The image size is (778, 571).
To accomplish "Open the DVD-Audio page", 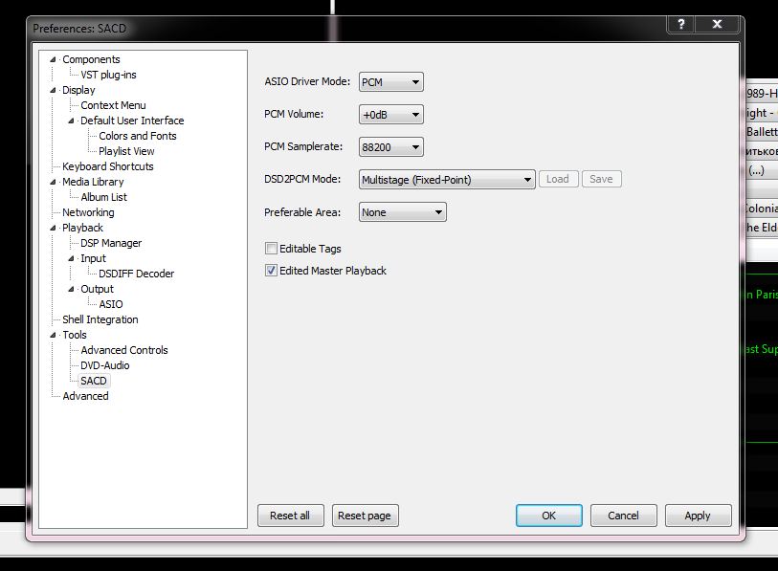I will coord(104,365).
